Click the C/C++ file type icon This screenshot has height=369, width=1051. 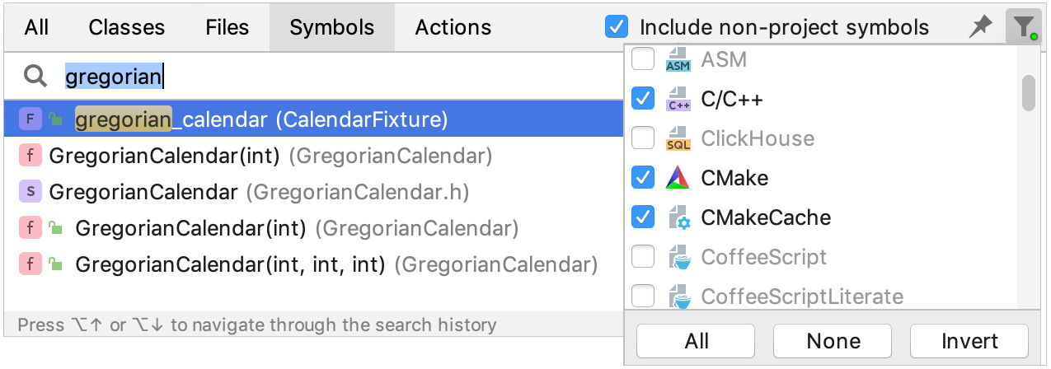pyautogui.click(x=678, y=99)
